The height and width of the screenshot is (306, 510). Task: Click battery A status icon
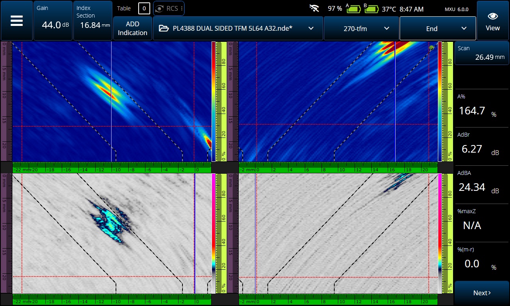(x=353, y=9)
